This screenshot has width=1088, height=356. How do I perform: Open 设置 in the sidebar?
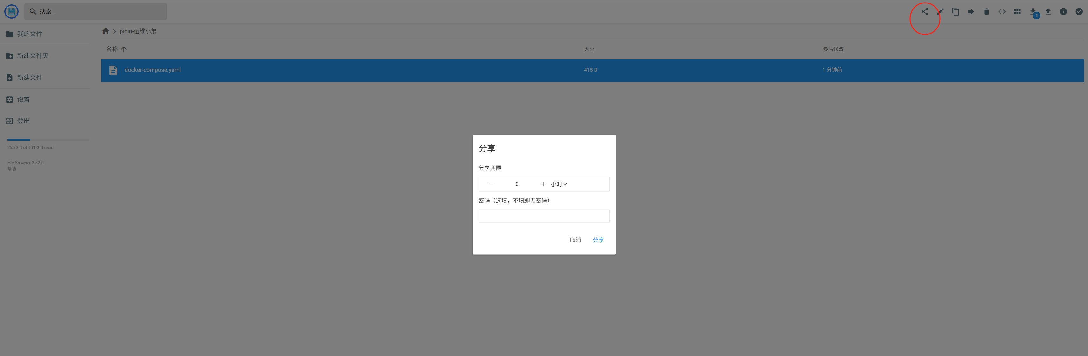[x=23, y=99]
